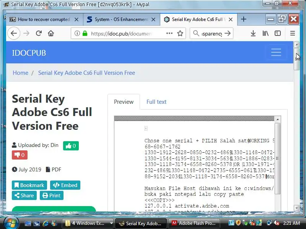The width and height of the screenshot is (306, 229).
Task: Open the browser hamburger menu
Action: [292, 33]
